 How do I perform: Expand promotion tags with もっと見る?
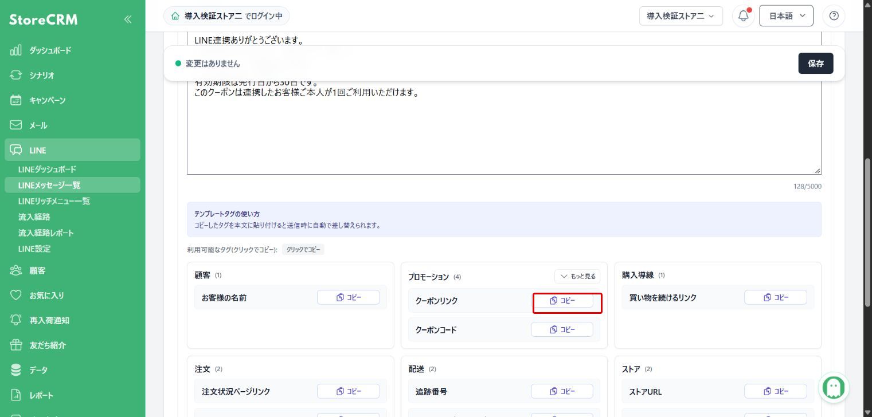pyautogui.click(x=577, y=276)
